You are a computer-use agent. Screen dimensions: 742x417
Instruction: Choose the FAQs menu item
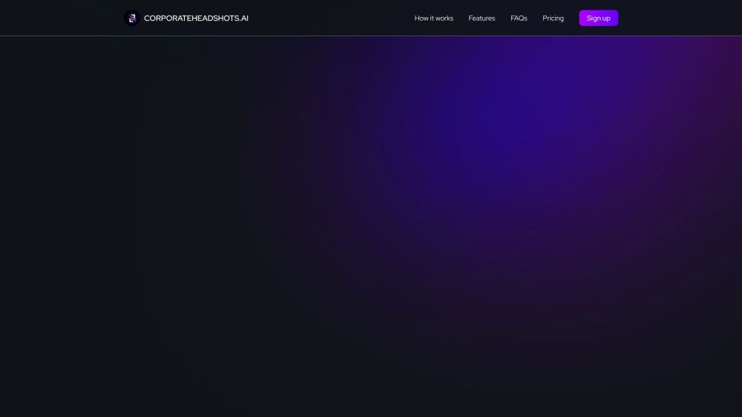click(x=519, y=18)
